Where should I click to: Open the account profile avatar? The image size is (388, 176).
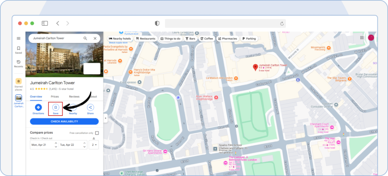pyautogui.click(x=371, y=38)
